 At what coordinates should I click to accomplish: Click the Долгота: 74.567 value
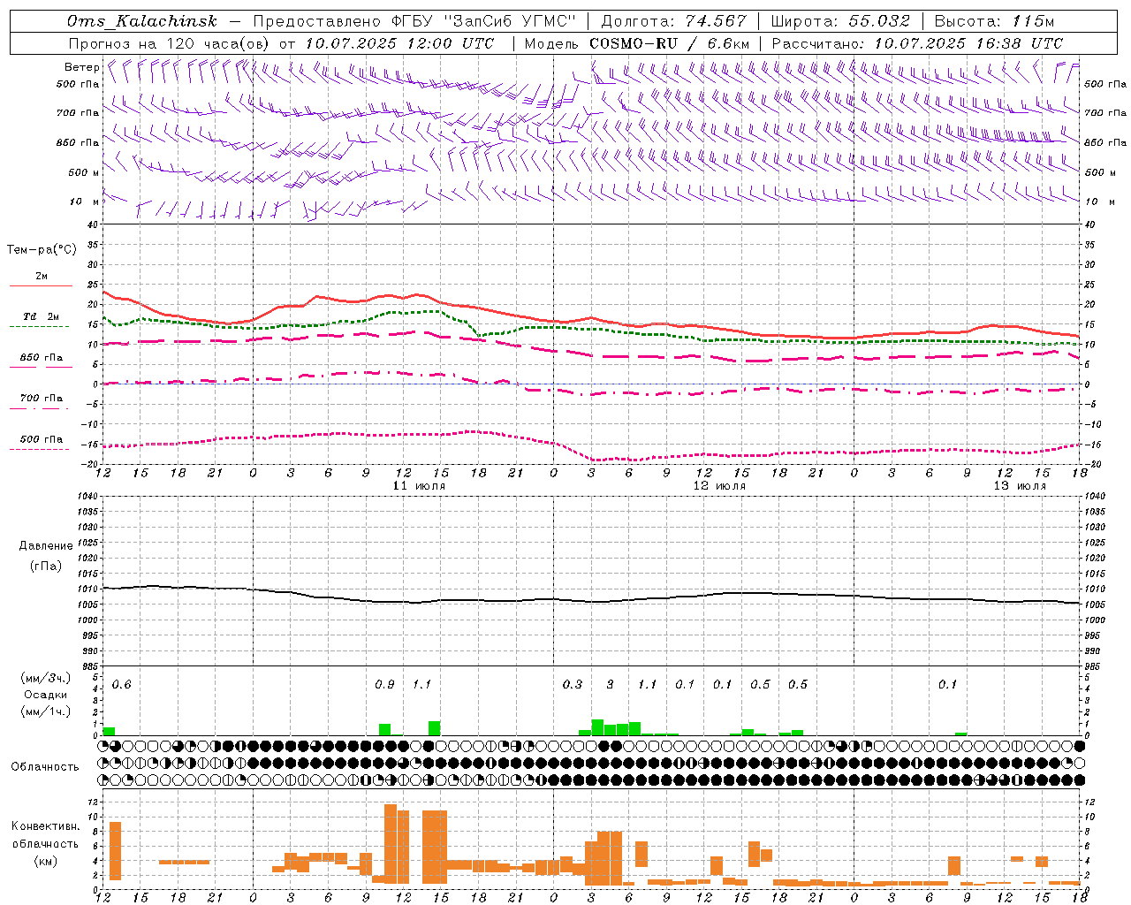point(674,21)
